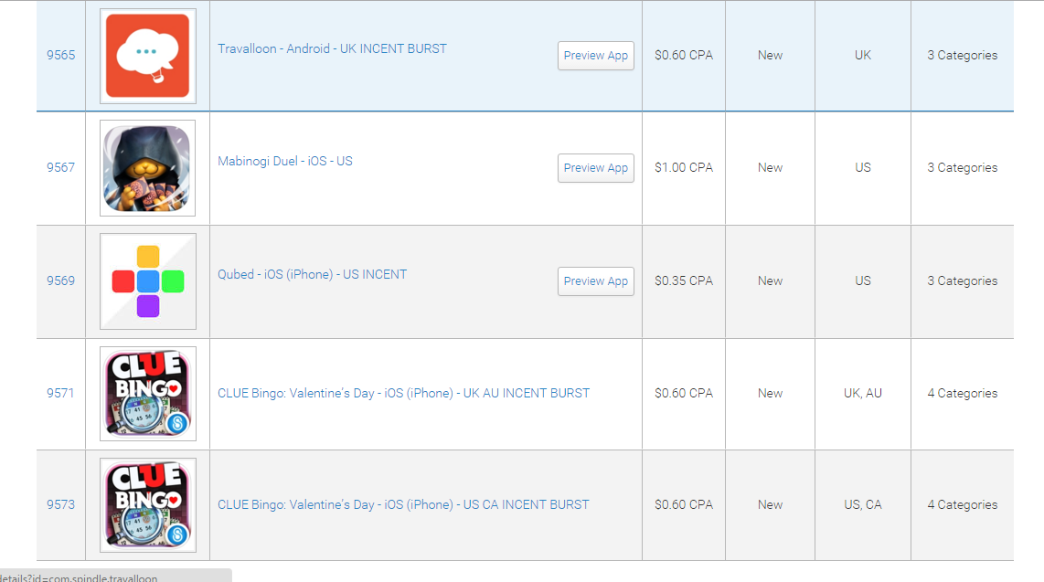Image resolution: width=1044 pixels, height=582 pixels.
Task: Preview the Qubed iOS app
Action: (x=595, y=281)
